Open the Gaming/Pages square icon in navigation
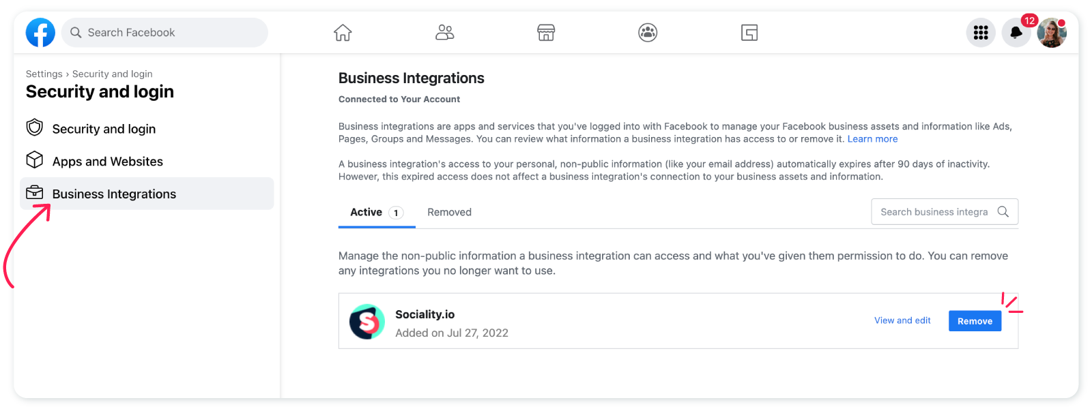 [x=749, y=33]
